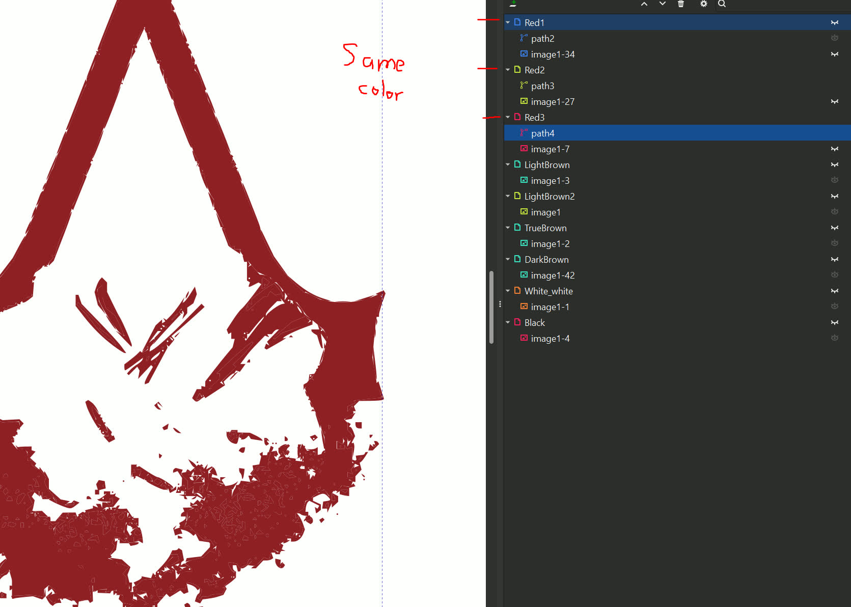Select the Red2 layer row
This screenshot has width=851, height=607.
click(677, 70)
